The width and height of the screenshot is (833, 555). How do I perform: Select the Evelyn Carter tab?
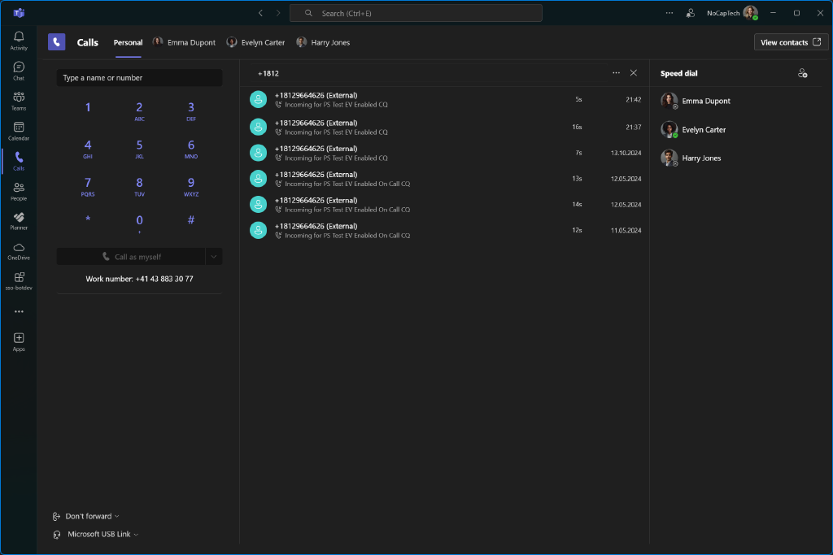click(x=256, y=42)
